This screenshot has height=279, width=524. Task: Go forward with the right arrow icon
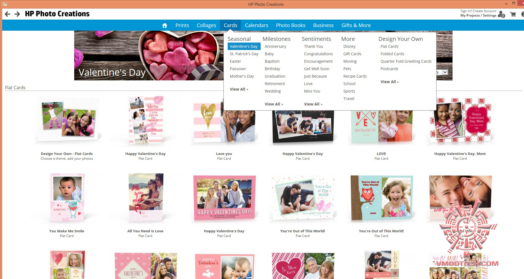(17, 14)
